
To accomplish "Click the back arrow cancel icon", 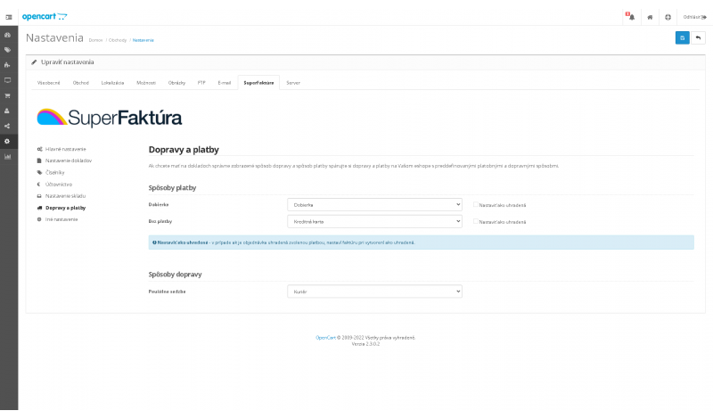I will [x=698, y=37].
